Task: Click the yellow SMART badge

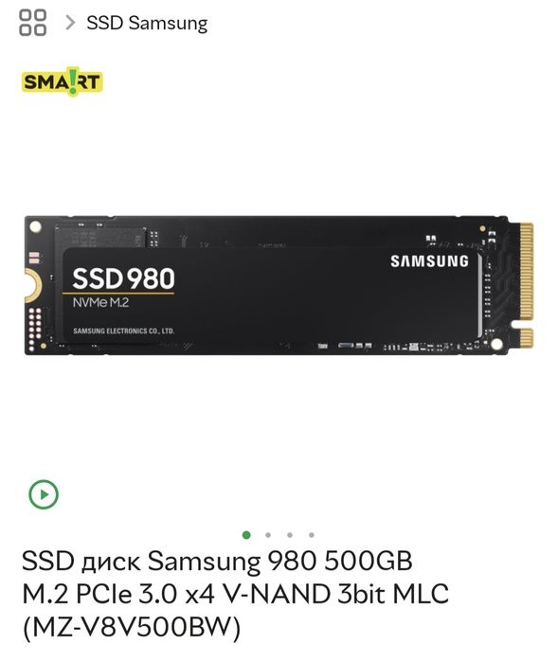Action: point(62,81)
